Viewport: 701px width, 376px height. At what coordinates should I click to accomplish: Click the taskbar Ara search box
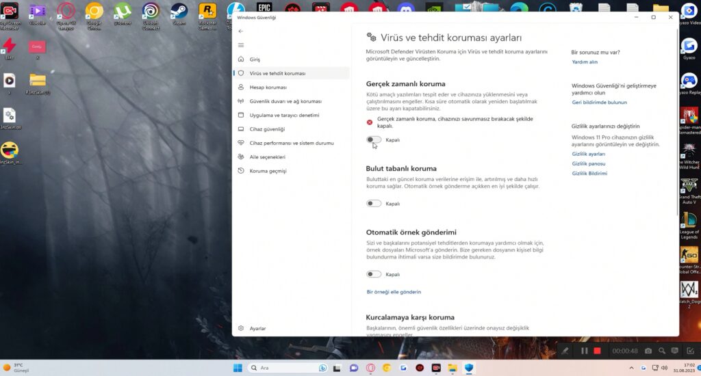point(288,368)
